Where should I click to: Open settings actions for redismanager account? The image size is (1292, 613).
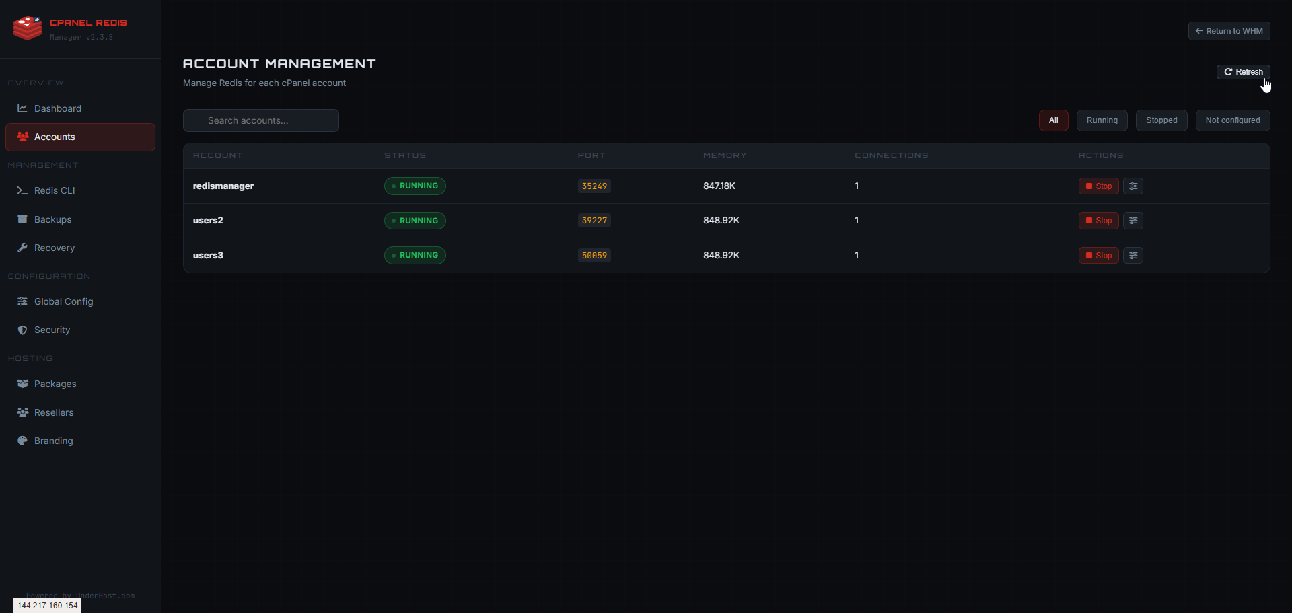(1133, 186)
